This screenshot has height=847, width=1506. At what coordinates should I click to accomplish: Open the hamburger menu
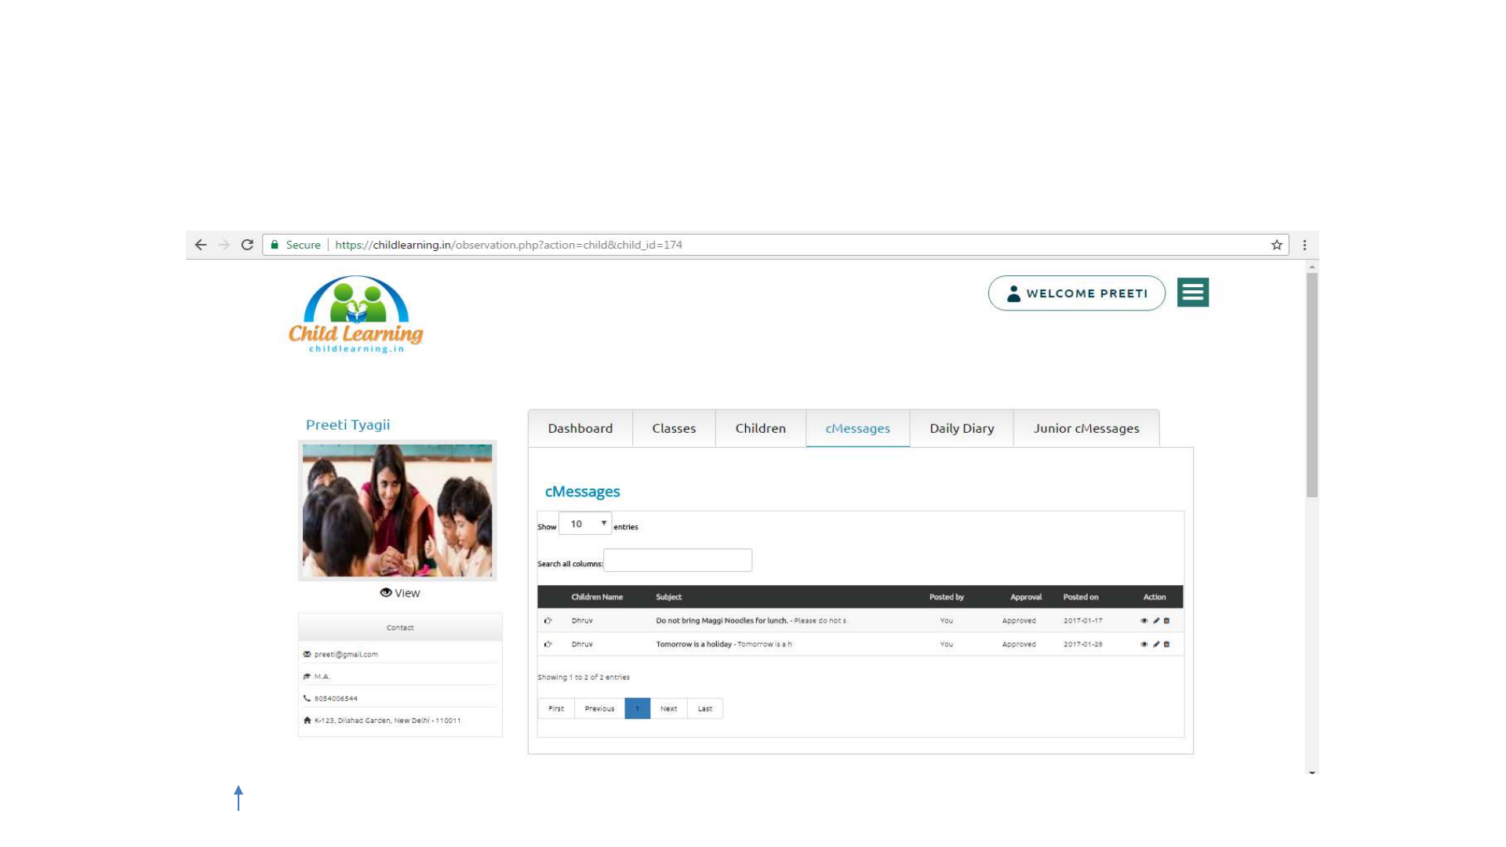1192,293
